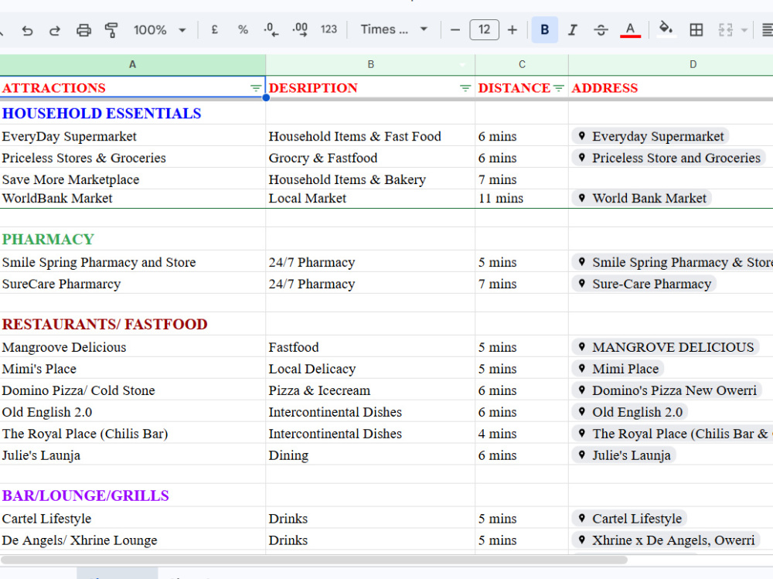The image size is (773, 579).
Task: Select the Household Items & Bakery cell
Action: [x=370, y=179]
